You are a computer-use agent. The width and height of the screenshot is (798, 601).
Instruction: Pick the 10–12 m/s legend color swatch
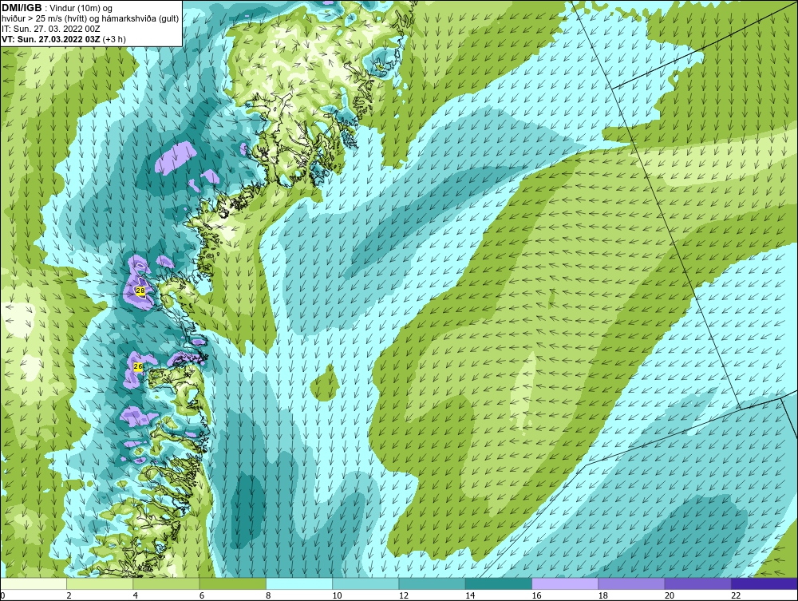pos(365,583)
